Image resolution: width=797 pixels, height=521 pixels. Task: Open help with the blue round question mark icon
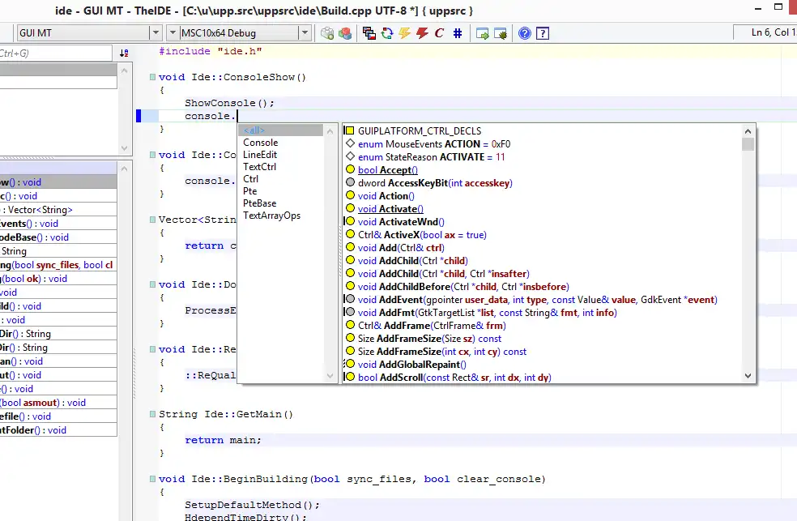(525, 33)
